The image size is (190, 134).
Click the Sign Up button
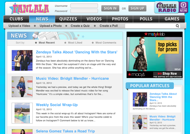137,8
